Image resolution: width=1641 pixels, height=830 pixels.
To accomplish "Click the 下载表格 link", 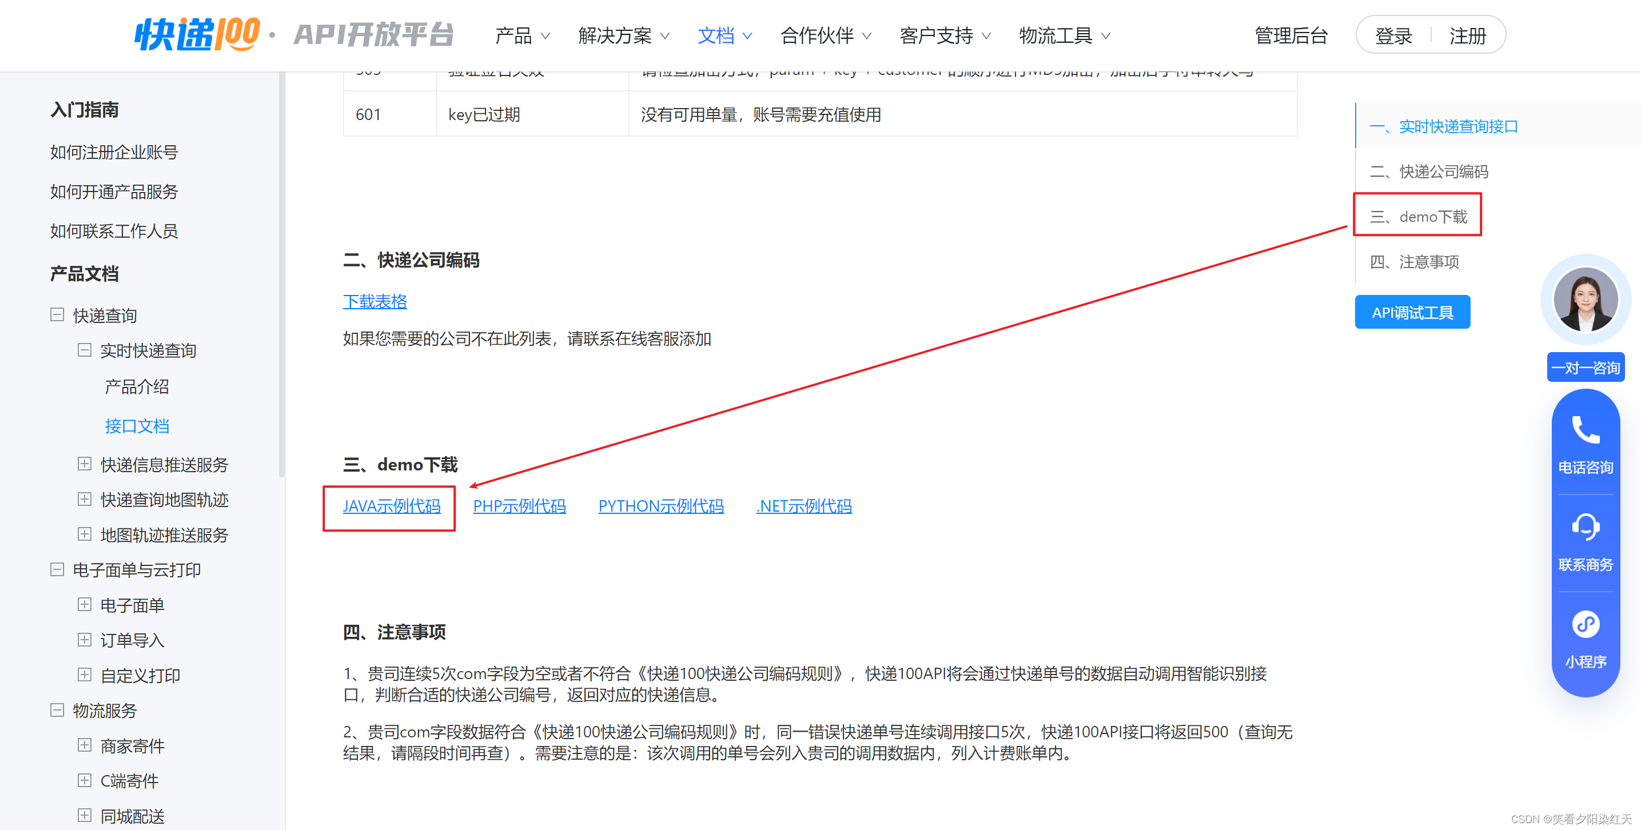I will [x=375, y=301].
